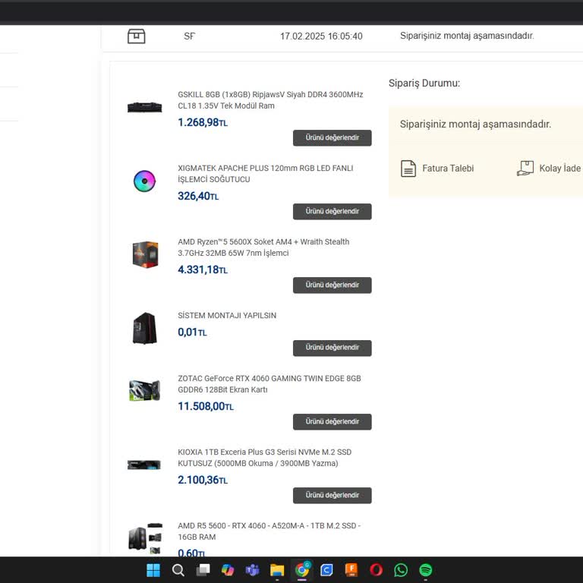Click the Kolay İade return icon
This screenshot has width=583, height=583.
coord(525,169)
